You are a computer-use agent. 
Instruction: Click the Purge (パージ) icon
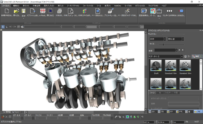pos(153,11)
